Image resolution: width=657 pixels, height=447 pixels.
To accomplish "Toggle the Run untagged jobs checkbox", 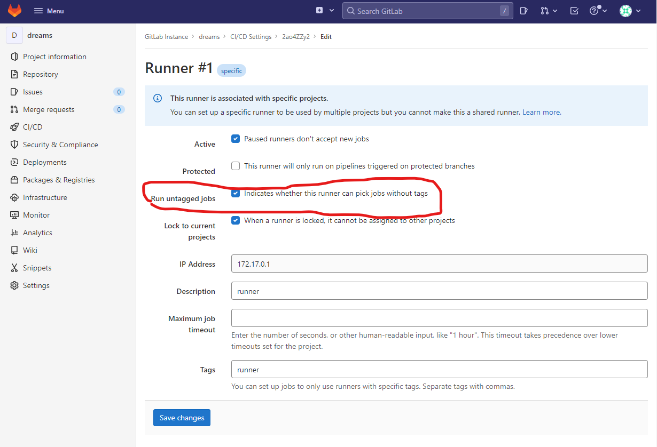I will point(236,193).
